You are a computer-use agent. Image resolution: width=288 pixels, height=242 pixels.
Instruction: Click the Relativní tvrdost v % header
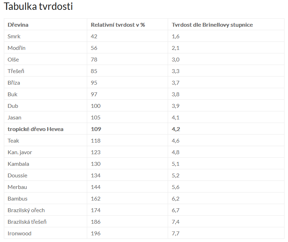pyautogui.click(x=118, y=25)
